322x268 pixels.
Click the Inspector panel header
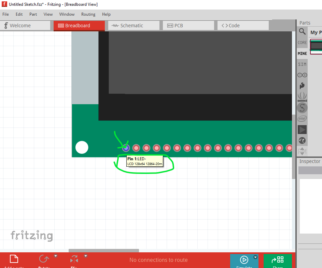[x=309, y=161]
